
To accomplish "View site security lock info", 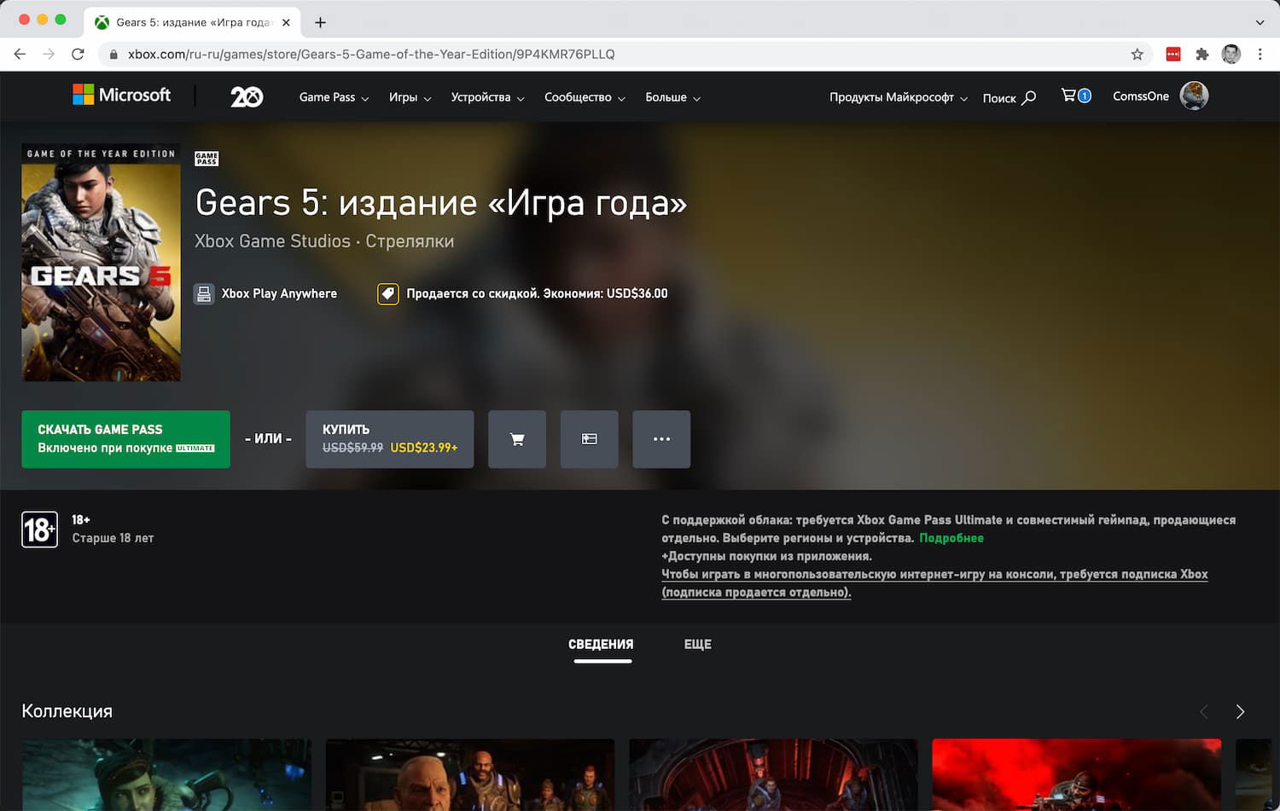I will (x=113, y=55).
